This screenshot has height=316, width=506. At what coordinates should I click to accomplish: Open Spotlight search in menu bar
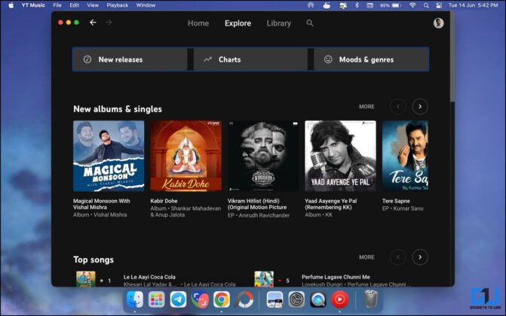pyautogui.click(x=426, y=5)
